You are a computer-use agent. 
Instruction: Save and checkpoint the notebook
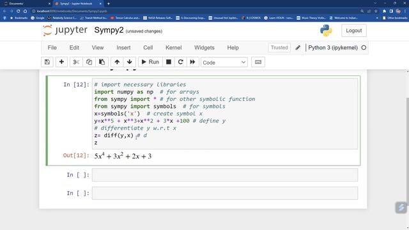(x=47, y=62)
